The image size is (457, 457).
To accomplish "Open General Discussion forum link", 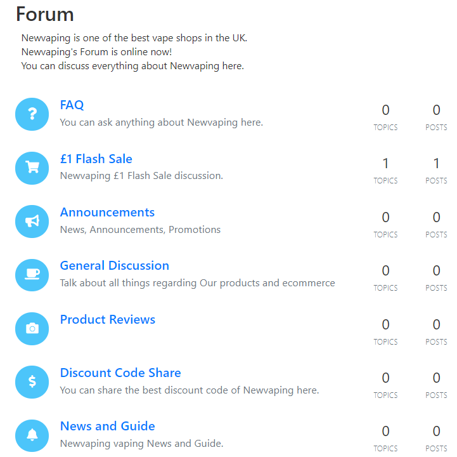I will click(x=114, y=265).
